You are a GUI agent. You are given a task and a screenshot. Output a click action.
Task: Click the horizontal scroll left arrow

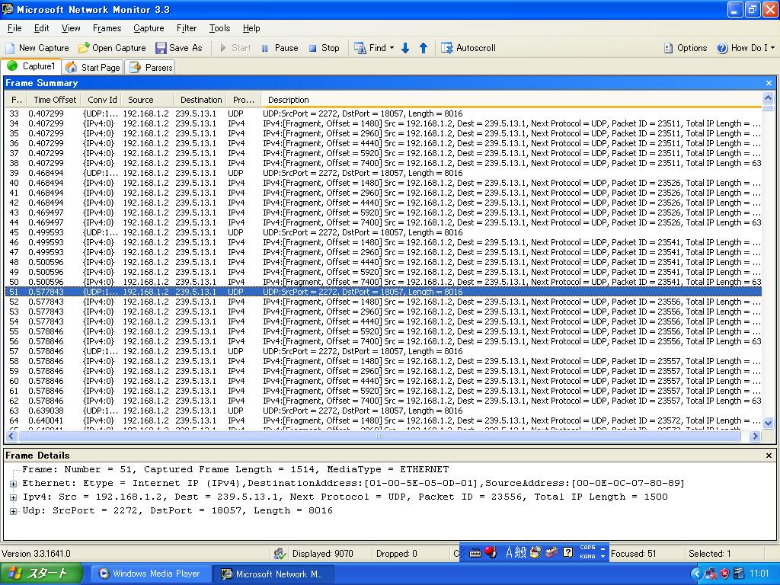(x=11, y=436)
